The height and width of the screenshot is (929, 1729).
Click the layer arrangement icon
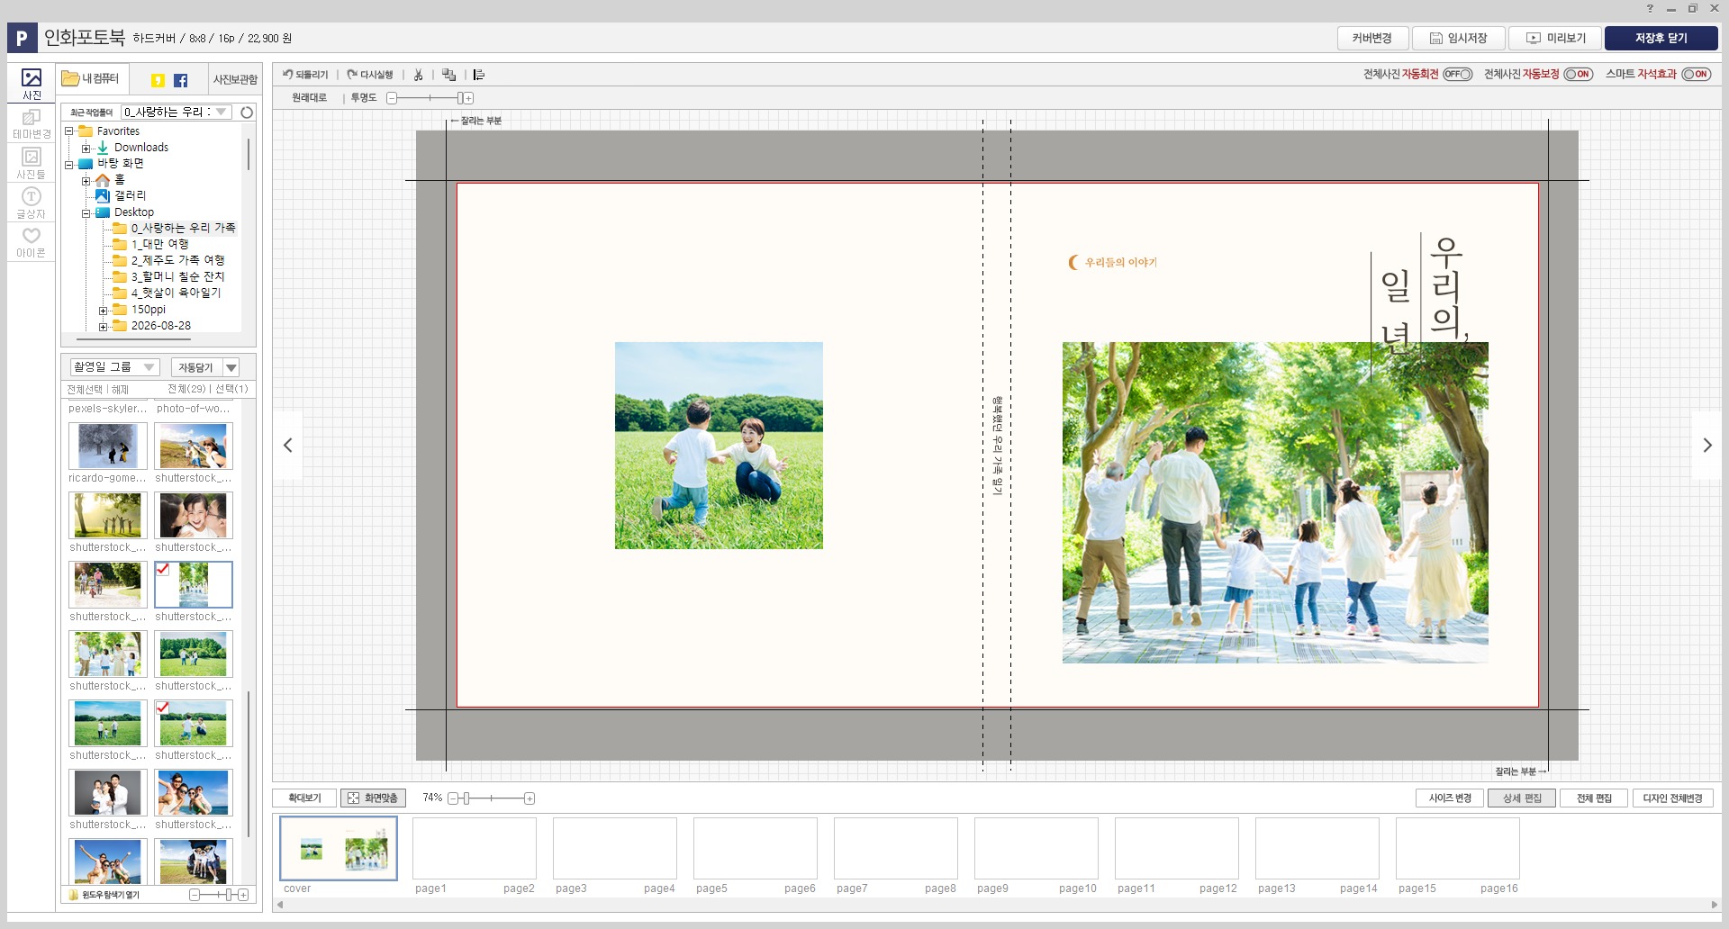(x=448, y=75)
